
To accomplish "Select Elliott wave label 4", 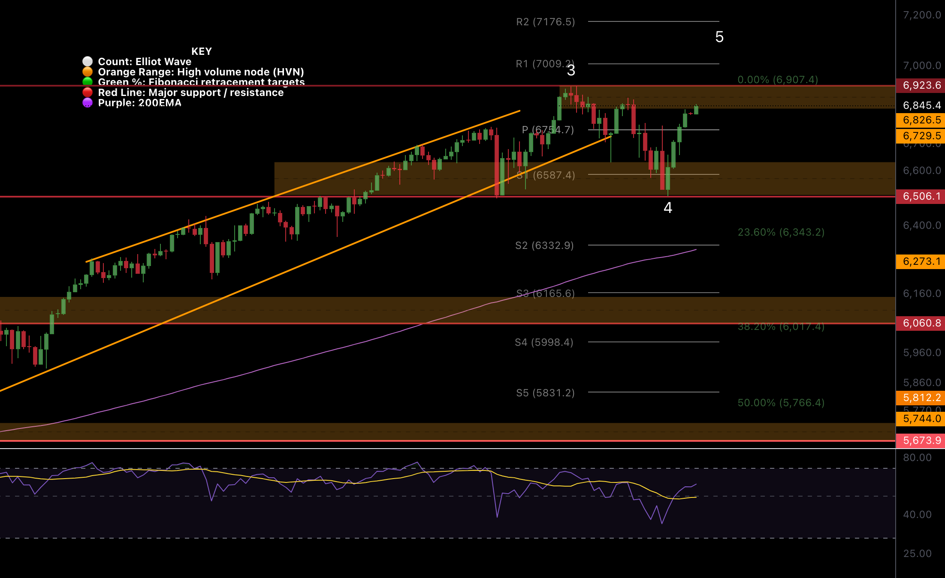I will coord(668,208).
